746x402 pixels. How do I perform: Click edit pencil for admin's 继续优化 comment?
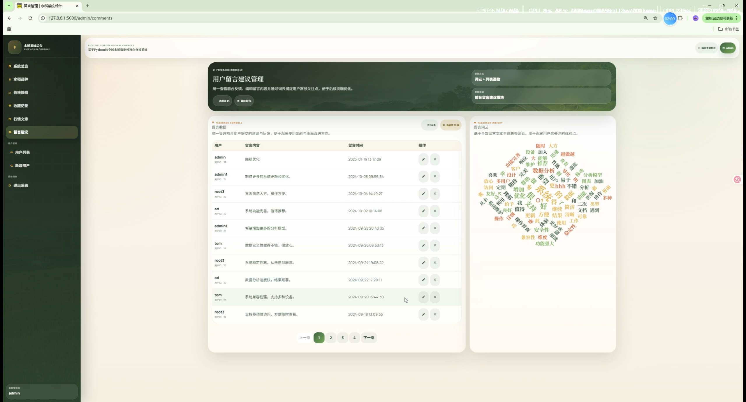pyautogui.click(x=423, y=159)
